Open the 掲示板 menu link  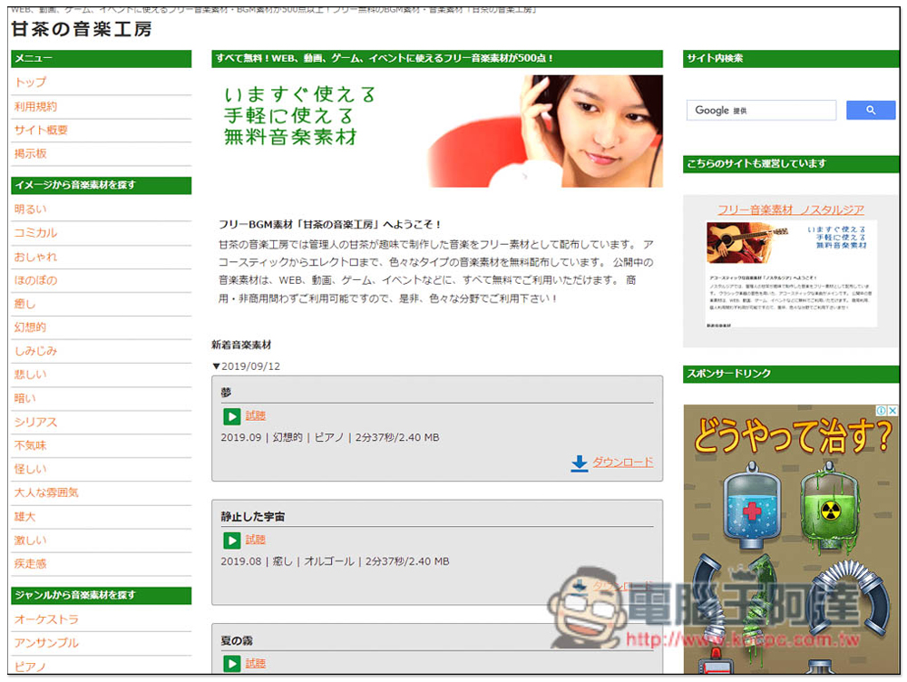tap(30, 153)
